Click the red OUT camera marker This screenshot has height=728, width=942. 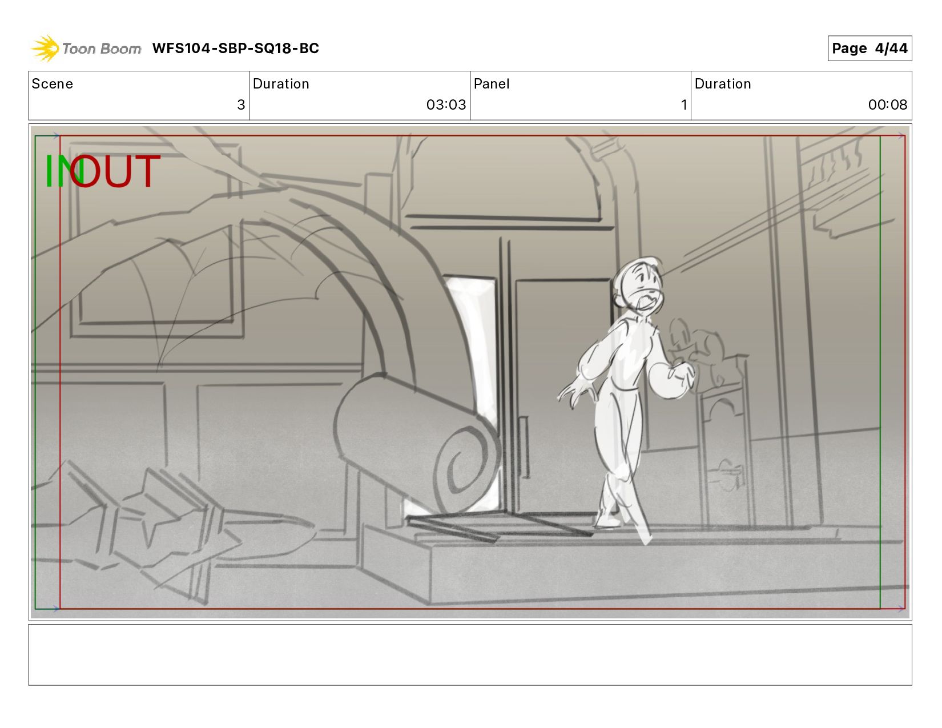(116, 171)
